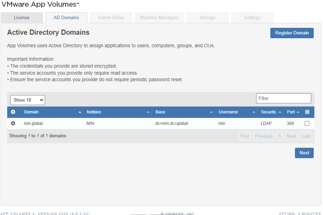This screenshot has height=215, width=323.
Task: Sort table by Port column
Action: coord(292,112)
